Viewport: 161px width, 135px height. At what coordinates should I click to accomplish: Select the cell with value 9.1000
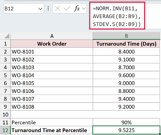pos(126,59)
